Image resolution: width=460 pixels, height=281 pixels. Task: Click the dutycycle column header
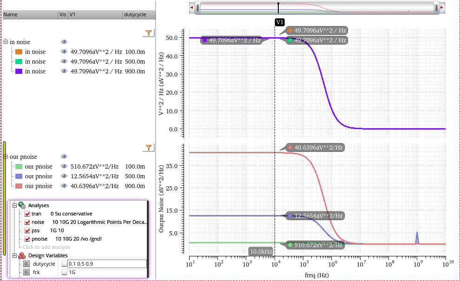(139, 15)
